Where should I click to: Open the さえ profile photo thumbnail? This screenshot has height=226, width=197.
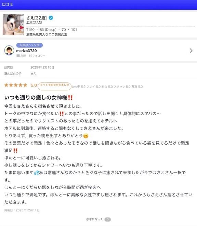tap(13, 25)
